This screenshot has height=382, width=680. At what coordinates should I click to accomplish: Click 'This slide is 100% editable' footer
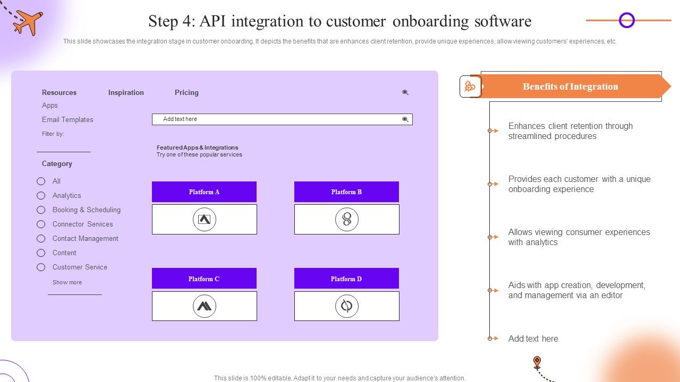[x=340, y=378]
